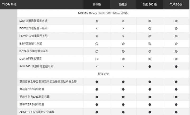Click the AVM cross mark under 豪華版

[x=97, y=67]
